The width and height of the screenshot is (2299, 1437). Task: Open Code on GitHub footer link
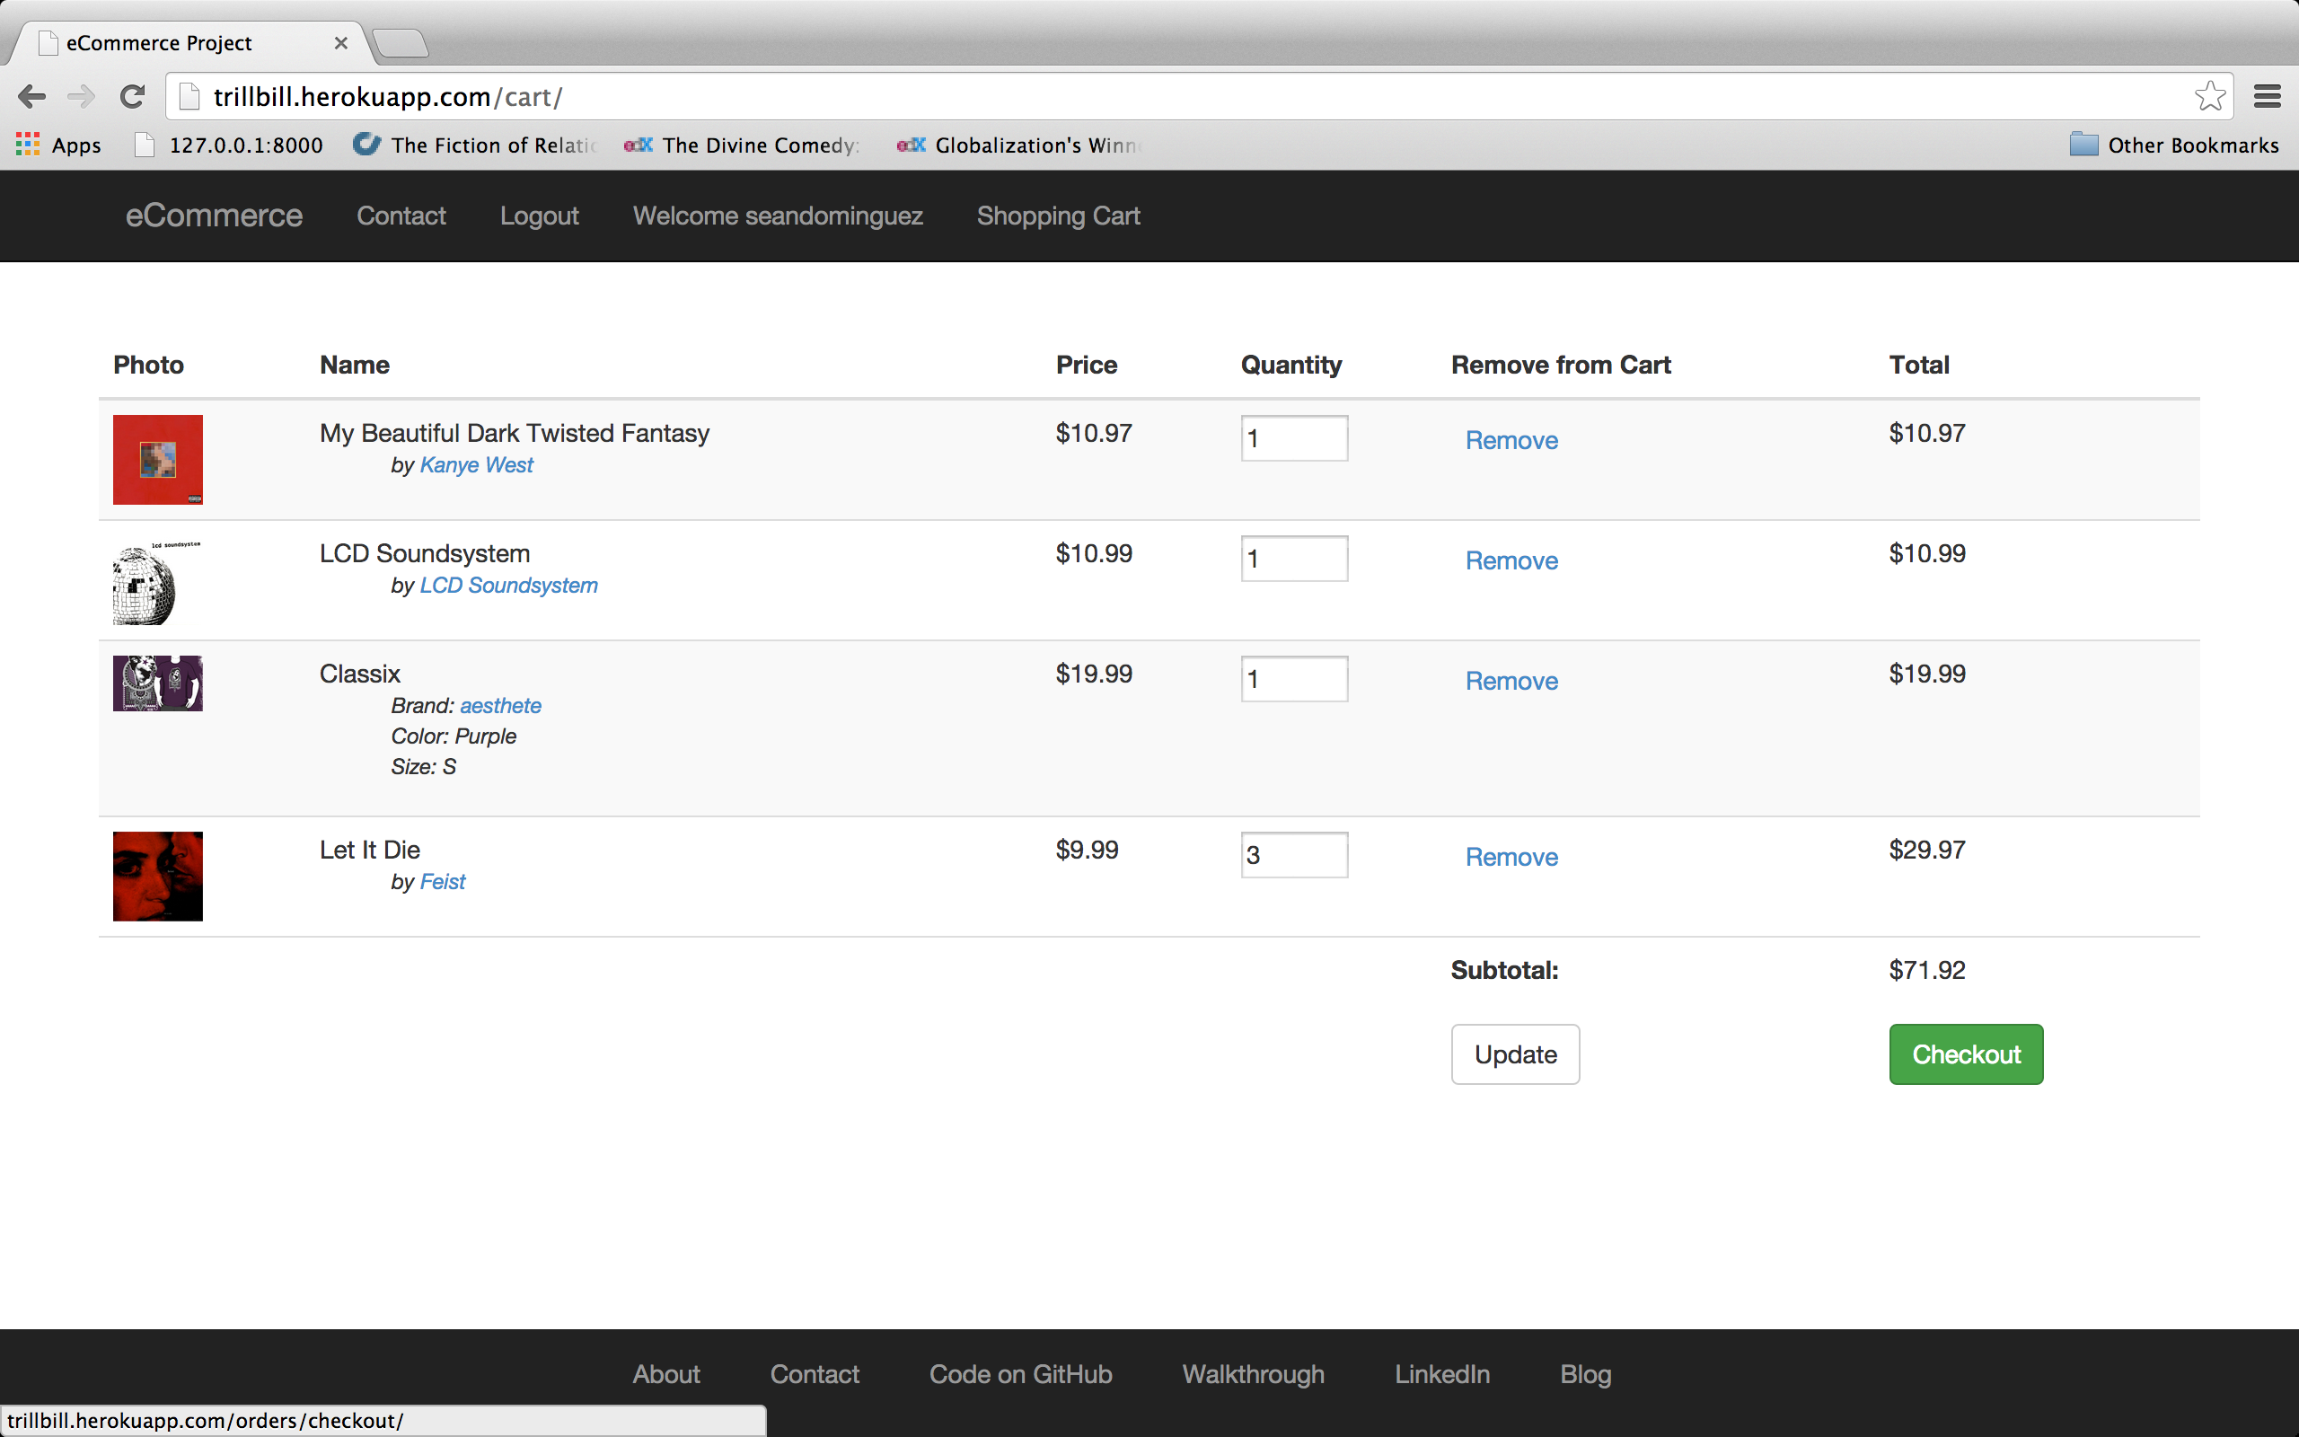click(1019, 1374)
